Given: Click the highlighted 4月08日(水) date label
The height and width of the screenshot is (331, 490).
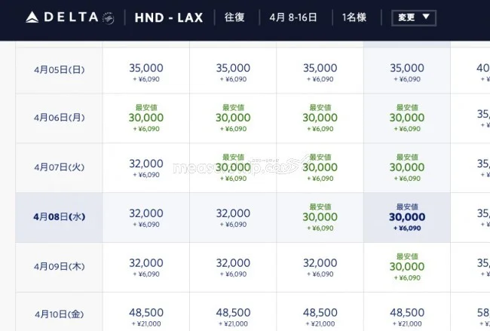Looking at the screenshot, I should coord(59,217).
